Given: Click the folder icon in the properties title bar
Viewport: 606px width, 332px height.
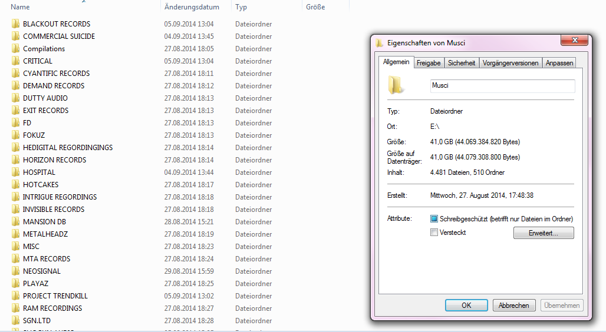Looking at the screenshot, I should click(380, 43).
